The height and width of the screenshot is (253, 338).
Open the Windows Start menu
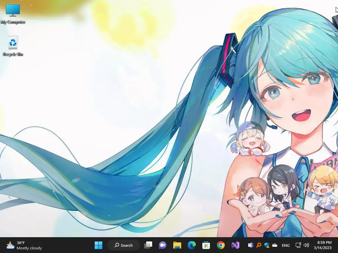[x=98, y=245]
